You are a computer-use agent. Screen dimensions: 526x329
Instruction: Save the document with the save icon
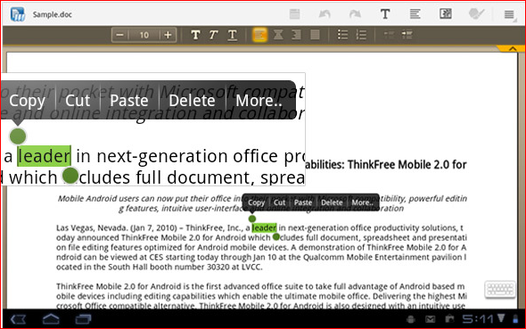point(294,14)
